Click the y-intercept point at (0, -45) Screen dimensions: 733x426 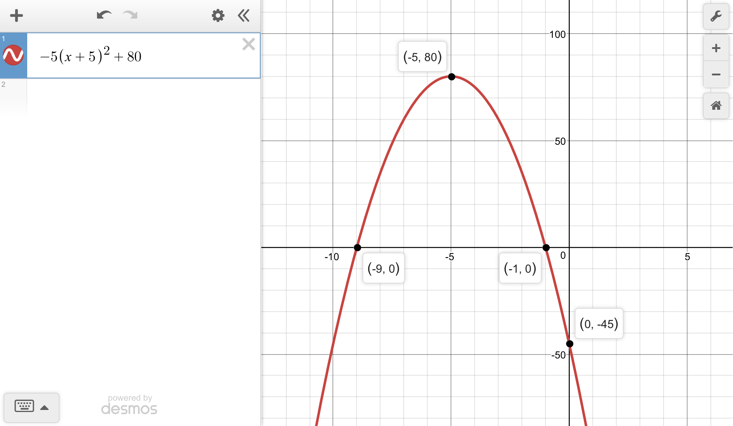[x=569, y=344]
